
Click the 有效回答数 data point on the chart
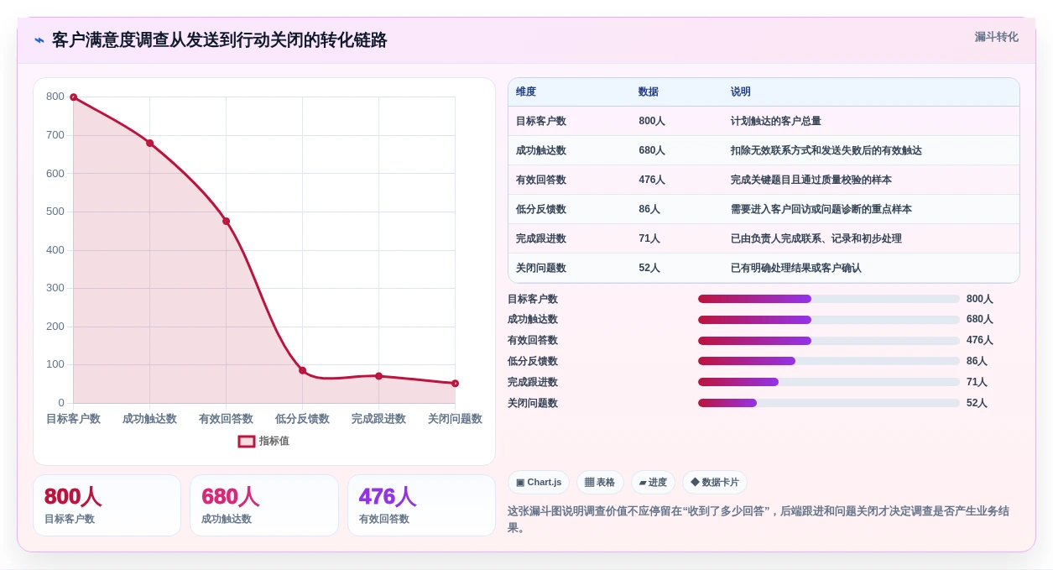tap(226, 222)
